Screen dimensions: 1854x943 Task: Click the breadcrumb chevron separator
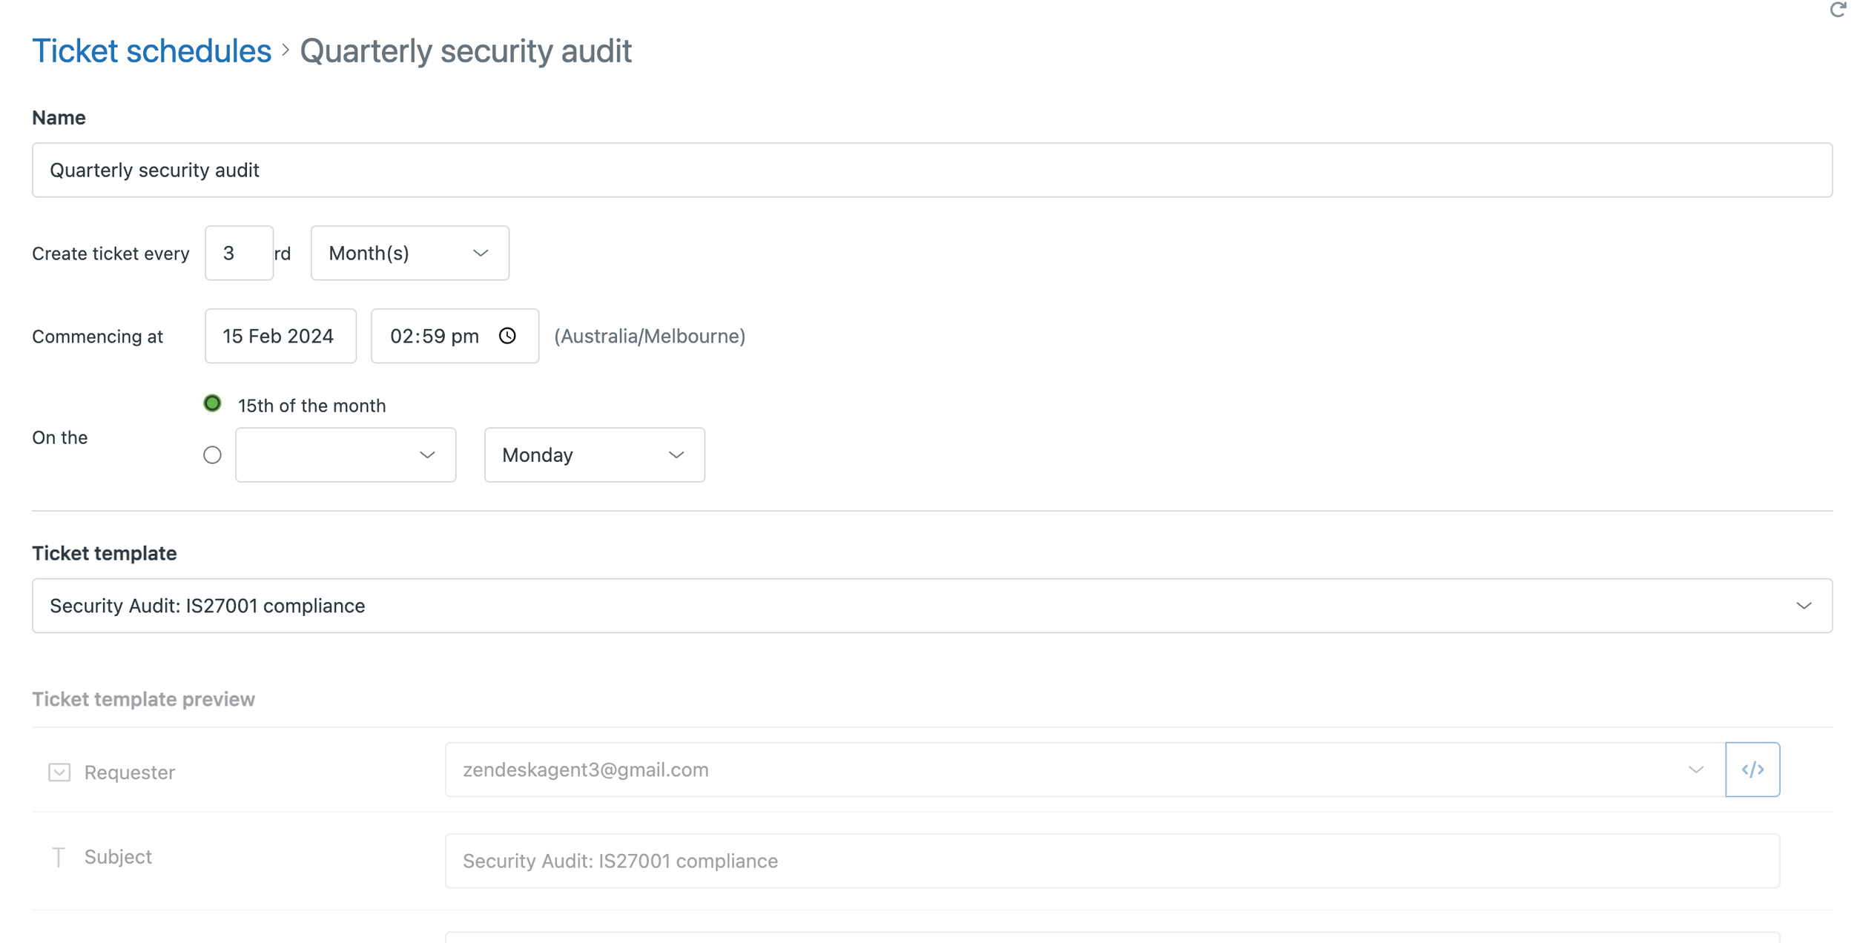(286, 51)
